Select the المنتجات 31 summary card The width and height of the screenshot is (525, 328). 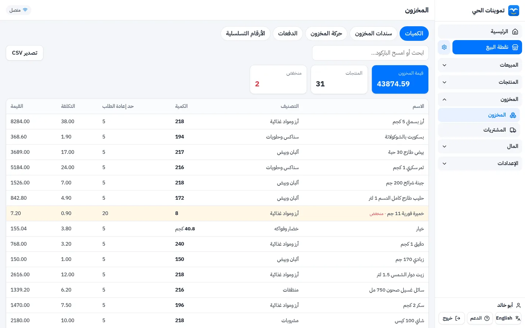(x=339, y=79)
